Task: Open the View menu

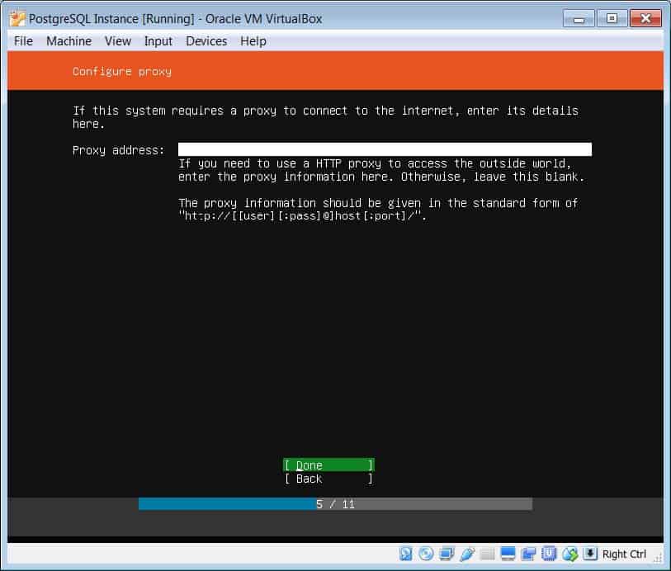Action: click(x=118, y=41)
